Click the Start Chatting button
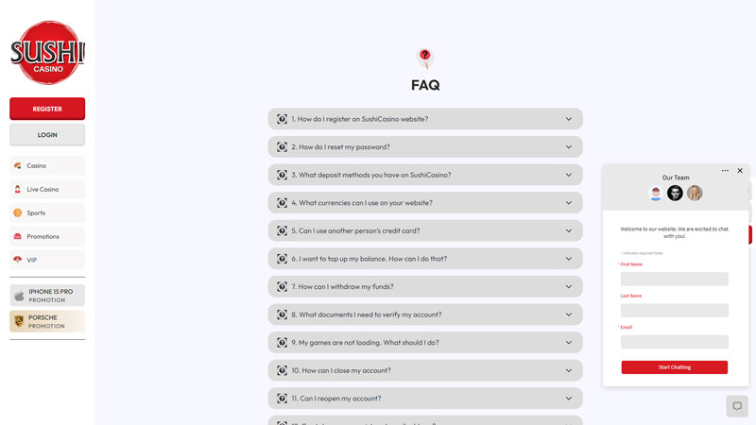The image size is (756, 425). [674, 366]
